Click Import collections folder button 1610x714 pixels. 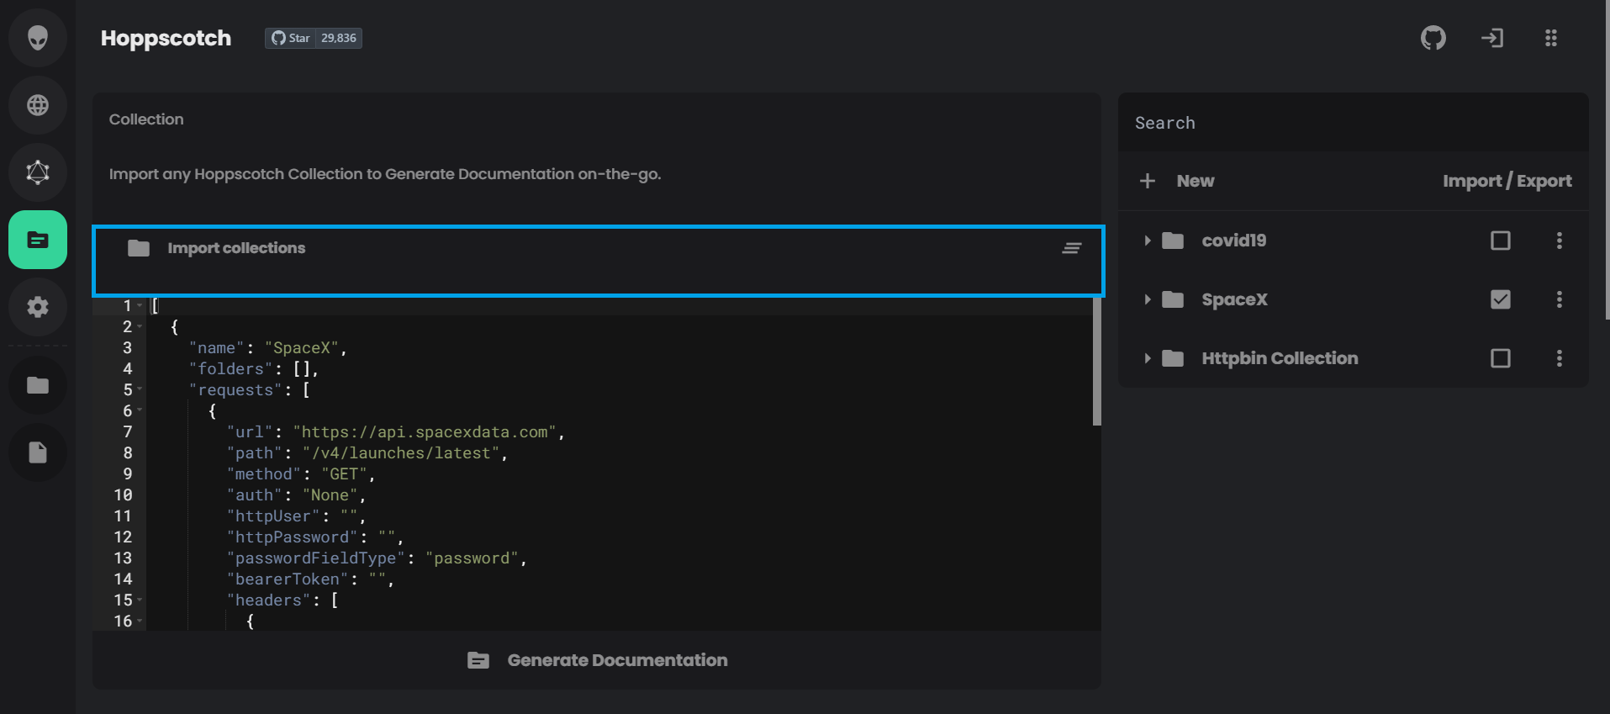[217, 248]
